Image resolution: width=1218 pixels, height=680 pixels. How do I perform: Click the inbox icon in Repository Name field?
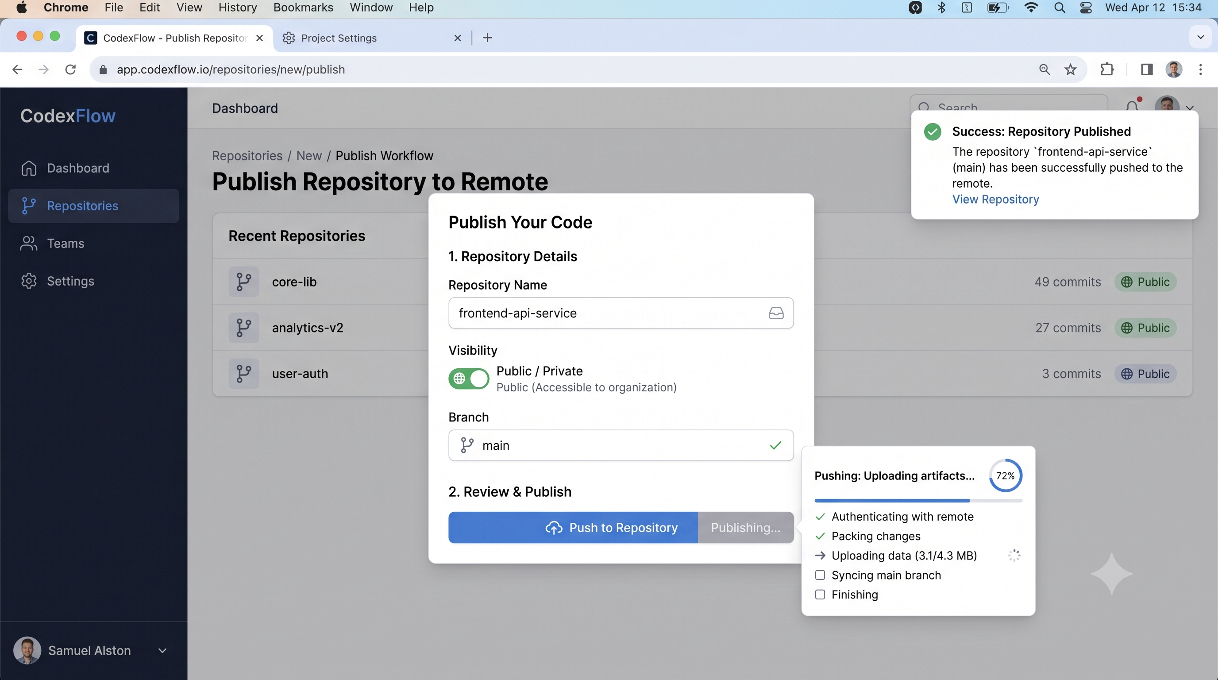[x=776, y=313]
